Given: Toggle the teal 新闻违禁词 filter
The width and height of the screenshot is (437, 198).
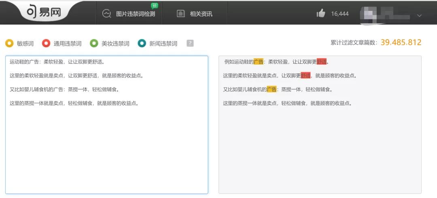Looking at the screenshot, I should [142, 43].
